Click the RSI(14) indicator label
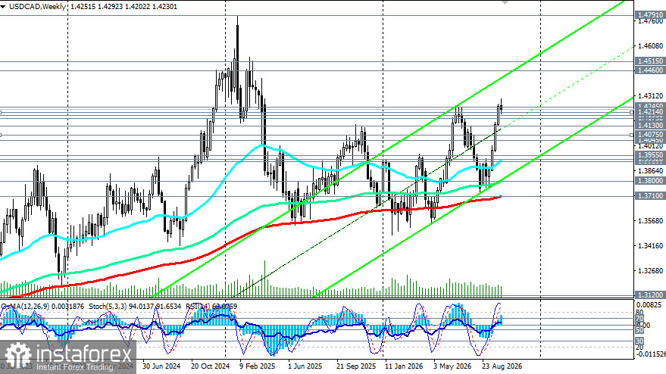 click(x=199, y=306)
